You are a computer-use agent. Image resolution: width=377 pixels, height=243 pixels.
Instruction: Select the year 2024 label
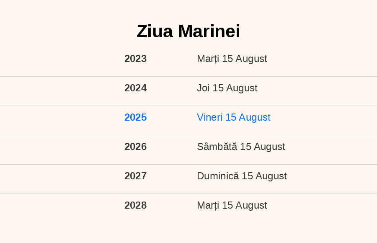click(136, 88)
